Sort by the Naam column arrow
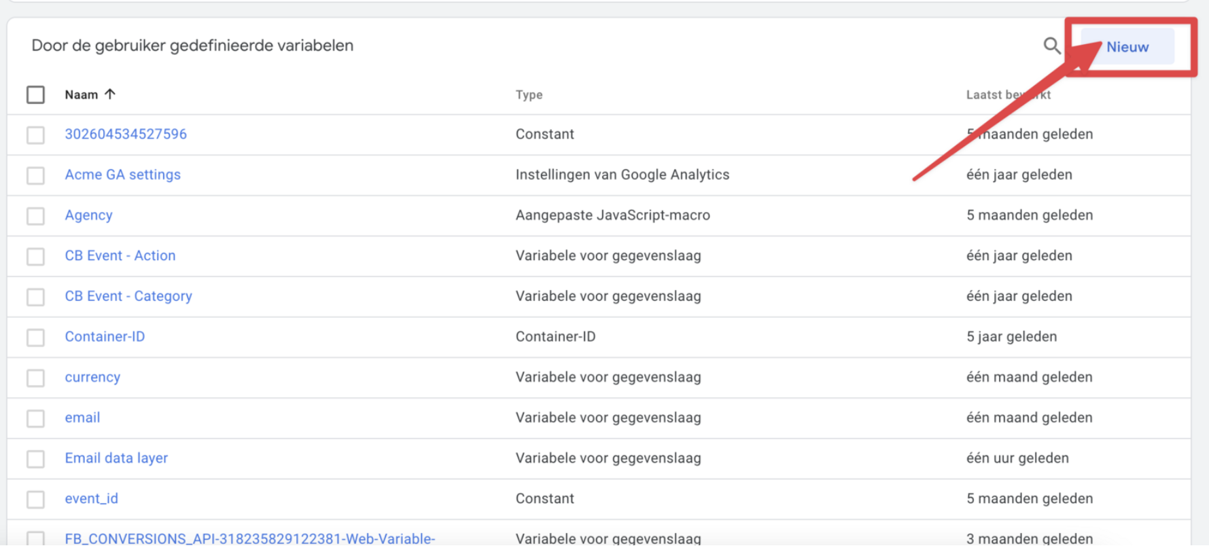Viewport: 1209px width, 548px height. 110,94
